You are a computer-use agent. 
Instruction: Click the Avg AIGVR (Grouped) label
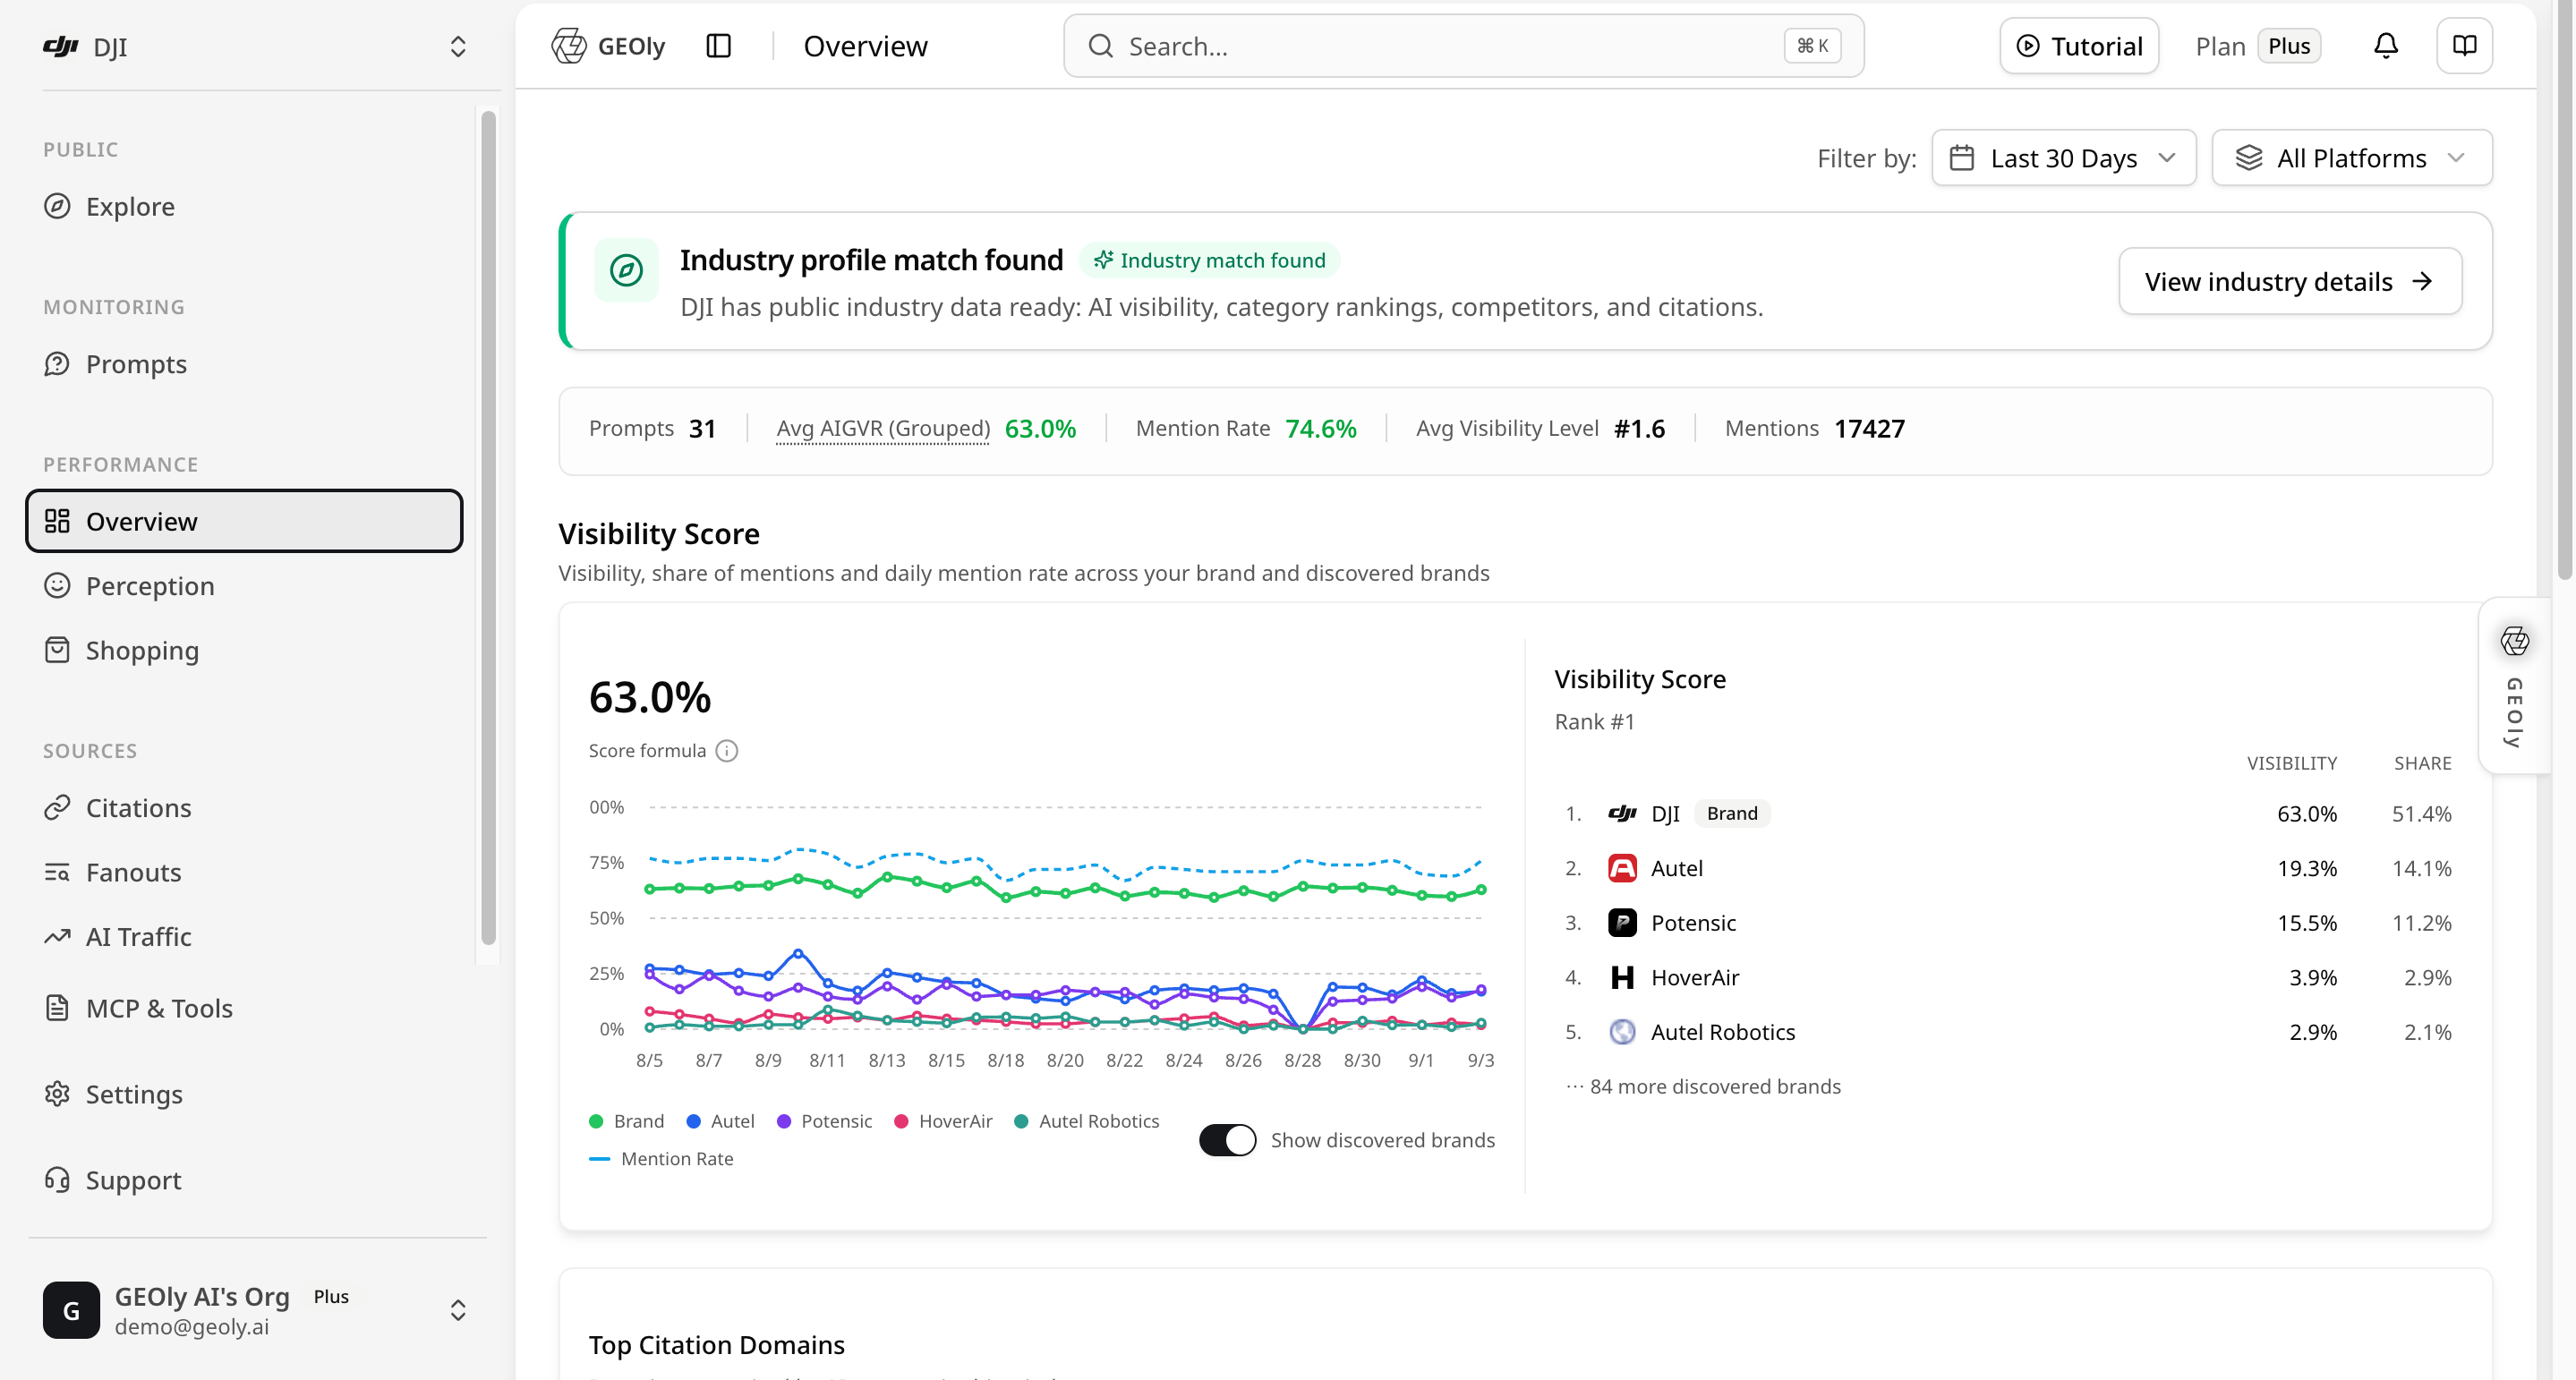(x=883, y=428)
